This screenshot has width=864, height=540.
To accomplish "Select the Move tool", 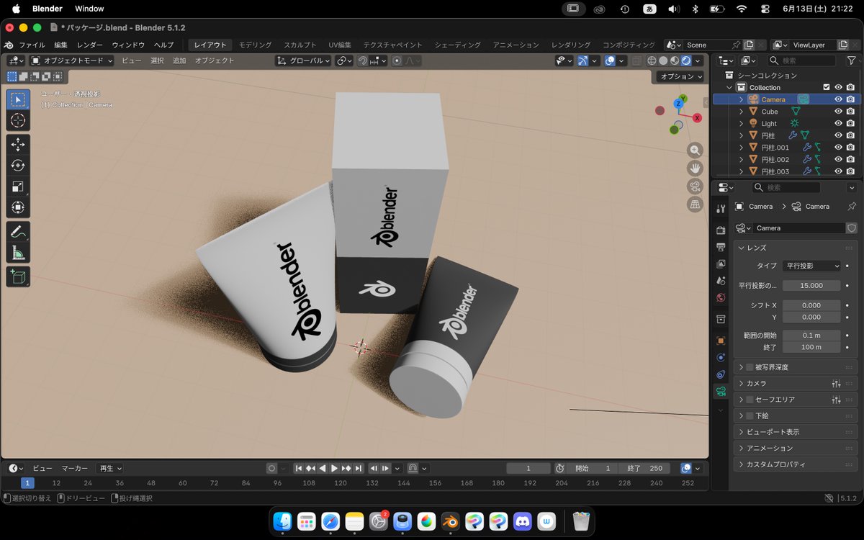I will 18,145.
